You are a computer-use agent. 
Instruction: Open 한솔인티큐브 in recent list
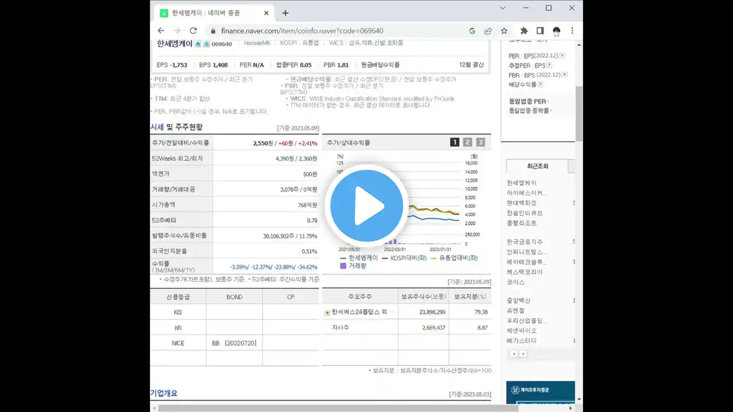click(x=525, y=213)
